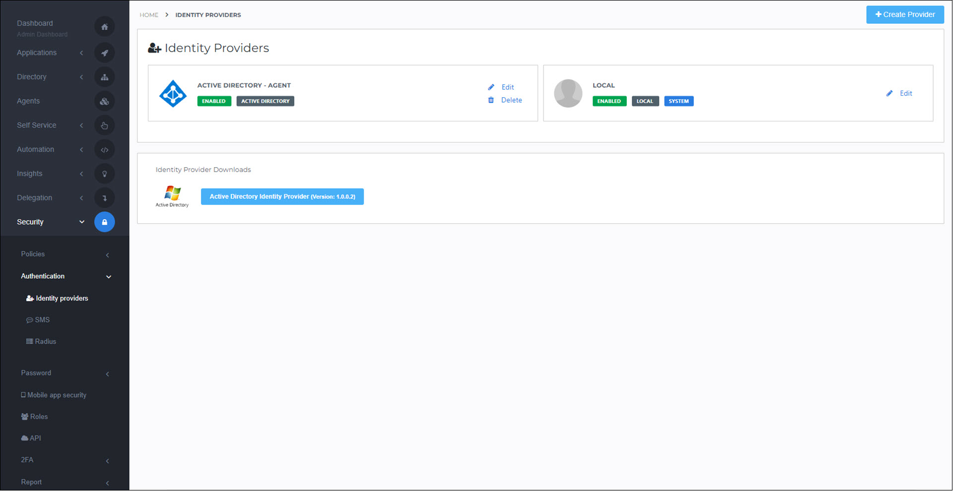Click the Insights lightbulb icon
Image resolution: width=953 pixels, height=491 pixels.
click(104, 174)
